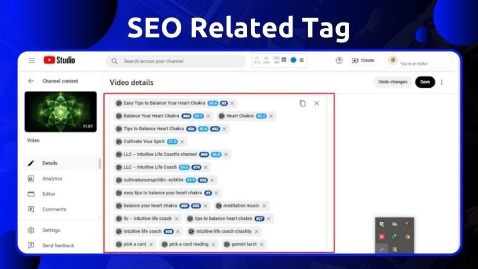Clear all tags with the X icon
The width and height of the screenshot is (478, 269).
pyautogui.click(x=316, y=103)
